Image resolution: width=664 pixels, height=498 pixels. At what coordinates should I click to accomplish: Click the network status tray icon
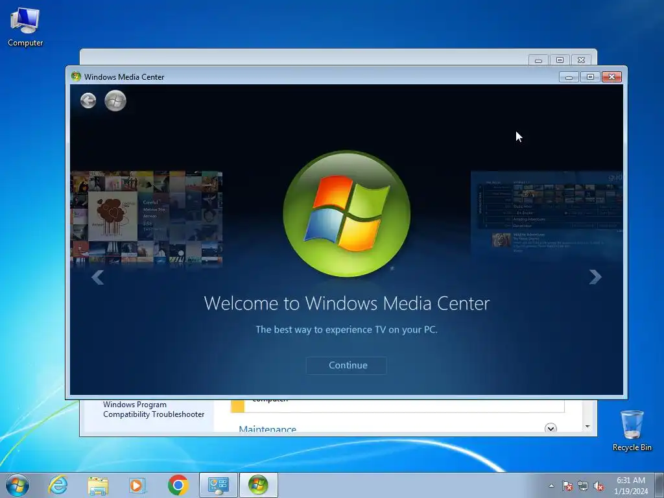[x=583, y=486]
